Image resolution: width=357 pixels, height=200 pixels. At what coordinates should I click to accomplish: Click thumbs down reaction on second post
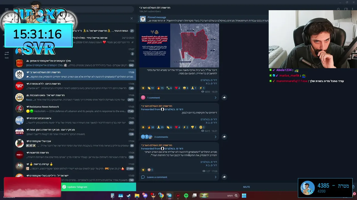[x=194, y=127]
